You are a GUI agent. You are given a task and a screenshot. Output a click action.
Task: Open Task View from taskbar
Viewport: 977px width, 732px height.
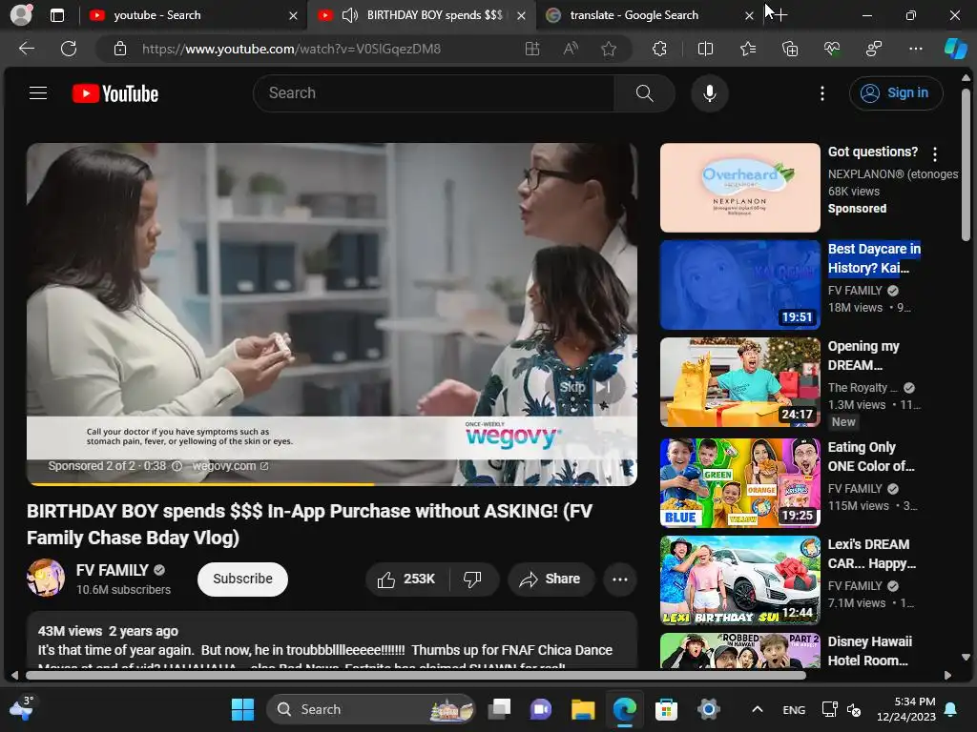(499, 709)
